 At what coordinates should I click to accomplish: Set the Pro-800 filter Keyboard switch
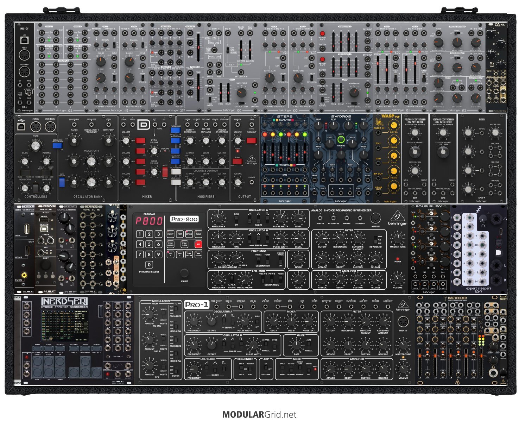pyautogui.click(x=375, y=240)
